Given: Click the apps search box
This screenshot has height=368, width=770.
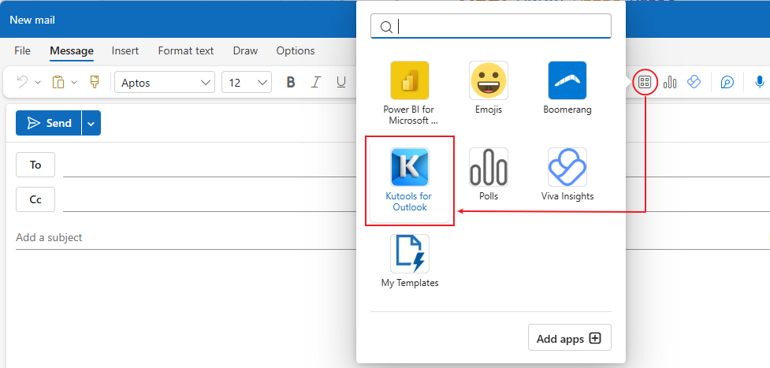Looking at the screenshot, I should tap(491, 26).
